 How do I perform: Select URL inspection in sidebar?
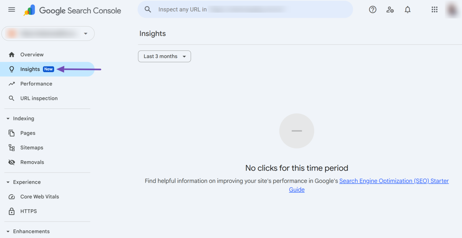[x=39, y=98]
